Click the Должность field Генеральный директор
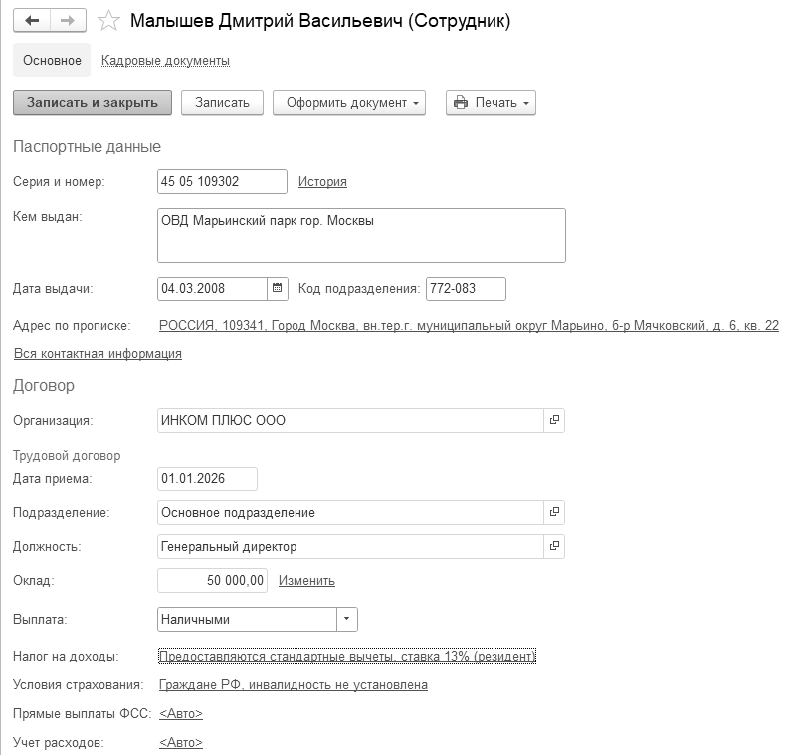The image size is (790, 755). [x=350, y=546]
